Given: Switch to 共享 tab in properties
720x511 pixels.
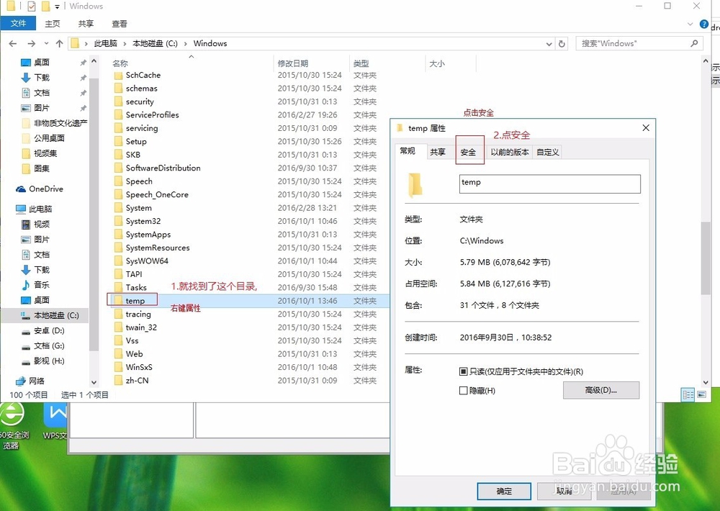Looking at the screenshot, I should point(438,152).
